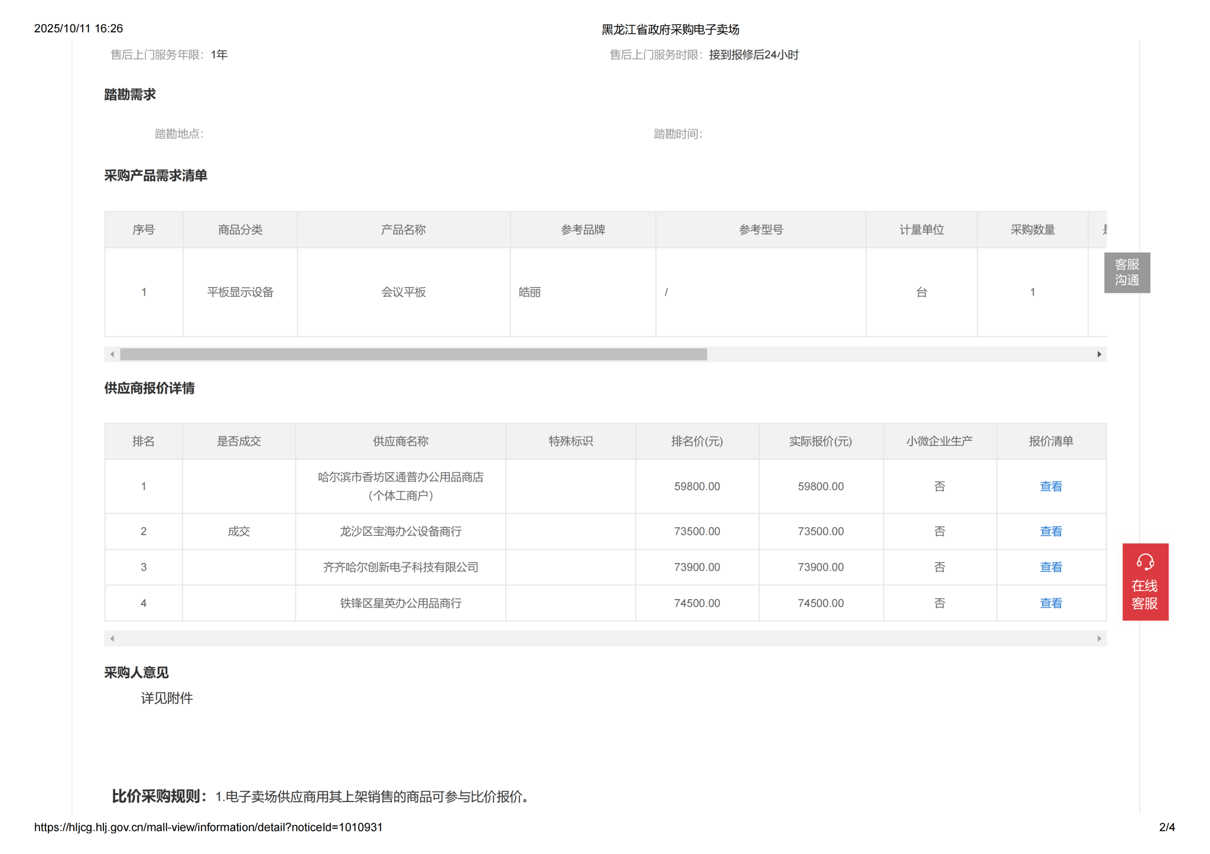The height and width of the screenshot is (854, 1210).
Task: Click the 参考品牌 column header
Action: [583, 230]
